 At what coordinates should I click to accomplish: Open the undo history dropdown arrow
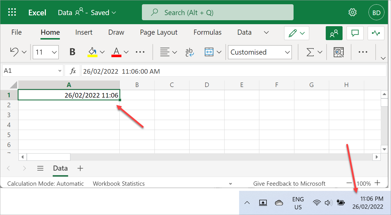24,52
